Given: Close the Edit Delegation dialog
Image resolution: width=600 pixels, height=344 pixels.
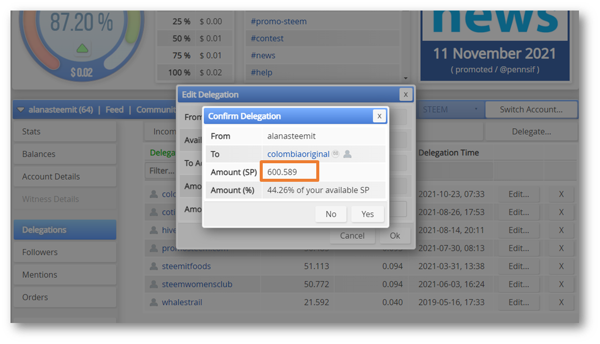Looking at the screenshot, I should (406, 94).
